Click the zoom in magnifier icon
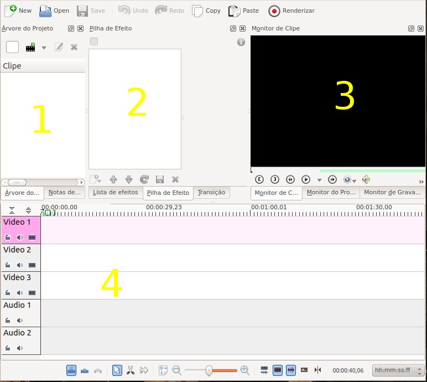The width and height of the screenshot is (427, 382). click(244, 370)
